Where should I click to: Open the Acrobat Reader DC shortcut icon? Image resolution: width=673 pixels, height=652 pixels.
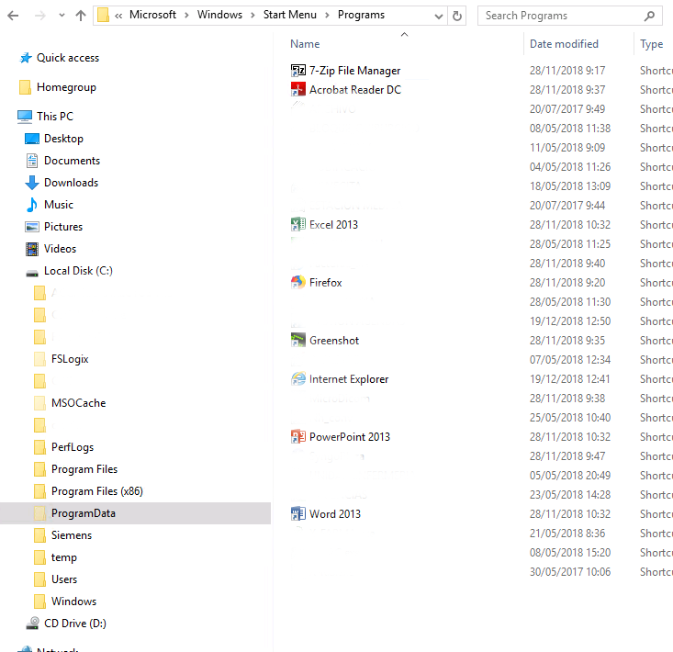coord(298,90)
